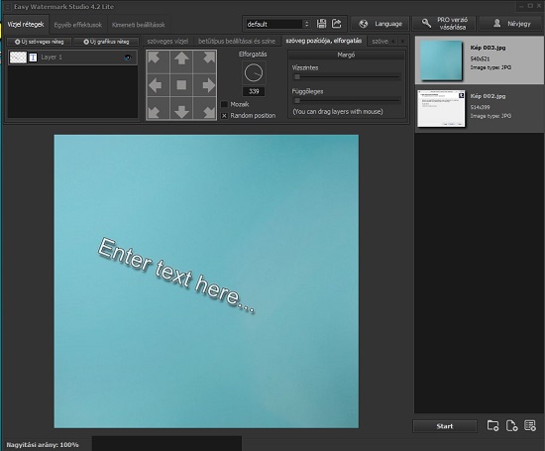
Task: Click the Kép 002.jpg file name
Action: point(488,96)
